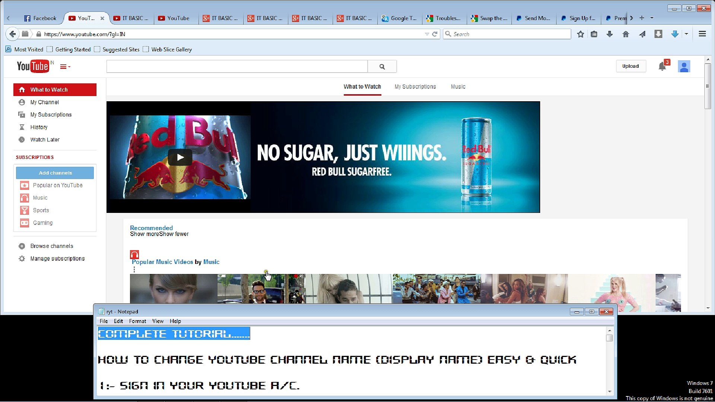715x402 pixels.
Task: Open the Format menu in Notepad
Action: click(x=137, y=321)
